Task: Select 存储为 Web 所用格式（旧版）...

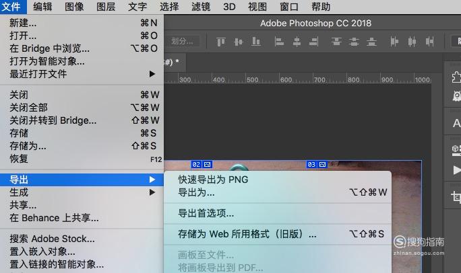Action: [278, 234]
